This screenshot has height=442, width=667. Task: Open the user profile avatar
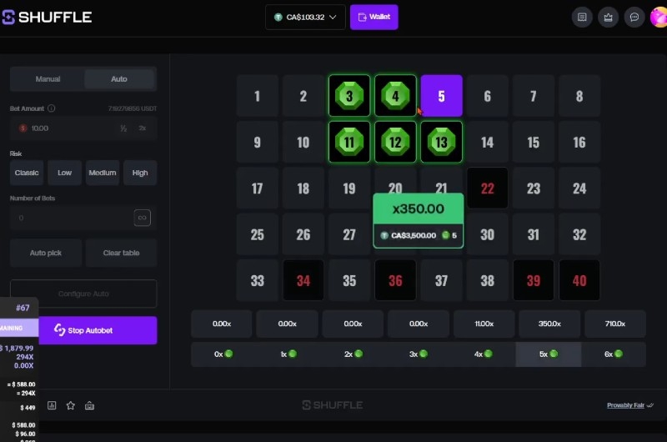pyautogui.click(x=659, y=17)
